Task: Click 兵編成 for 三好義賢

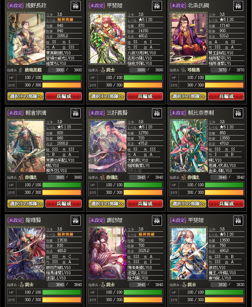Action: click(x=145, y=204)
